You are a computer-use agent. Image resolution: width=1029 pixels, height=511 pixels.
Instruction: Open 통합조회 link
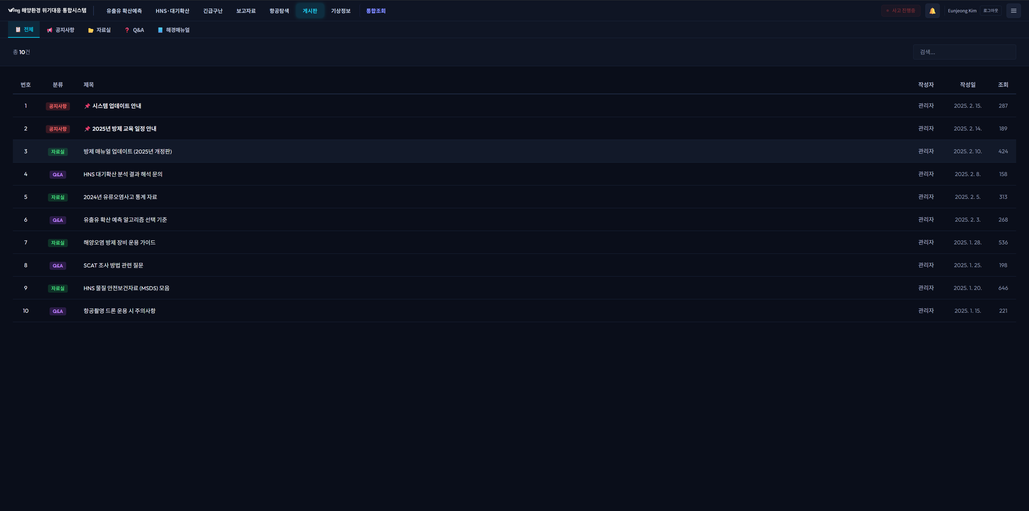tap(375, 11)
